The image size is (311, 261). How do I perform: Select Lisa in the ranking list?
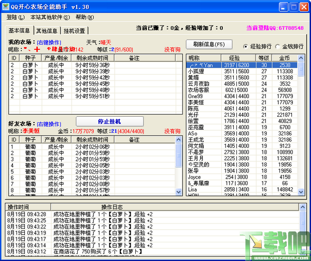point(242,189)
